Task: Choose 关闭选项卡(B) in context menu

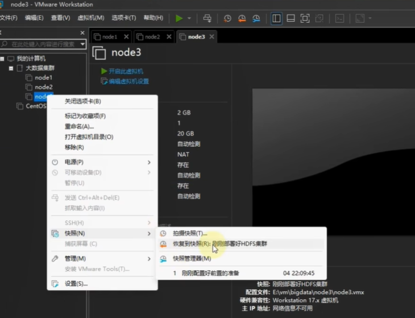Action: [x=102, y=101]
